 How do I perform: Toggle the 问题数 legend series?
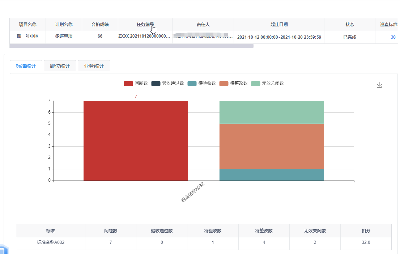pyautogui.click(x=136, y=83)
